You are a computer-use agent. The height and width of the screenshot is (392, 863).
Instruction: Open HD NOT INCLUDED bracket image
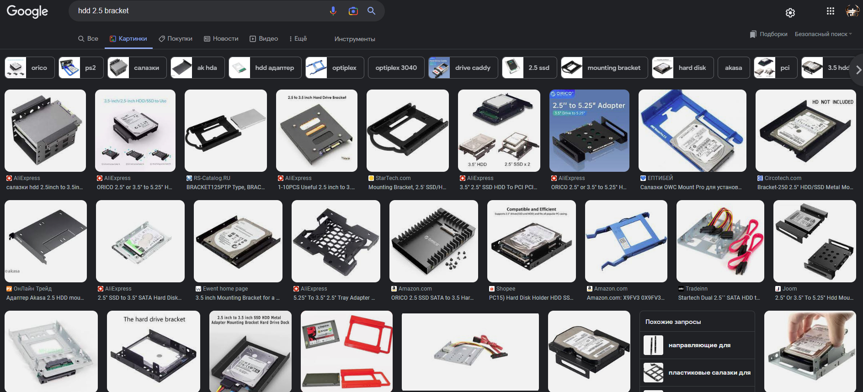806,131
